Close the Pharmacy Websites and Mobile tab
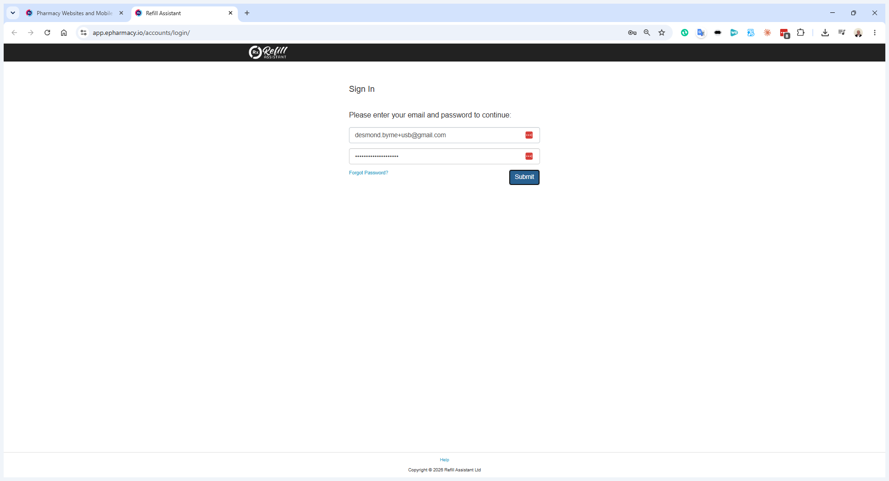 tap(121, 13)
